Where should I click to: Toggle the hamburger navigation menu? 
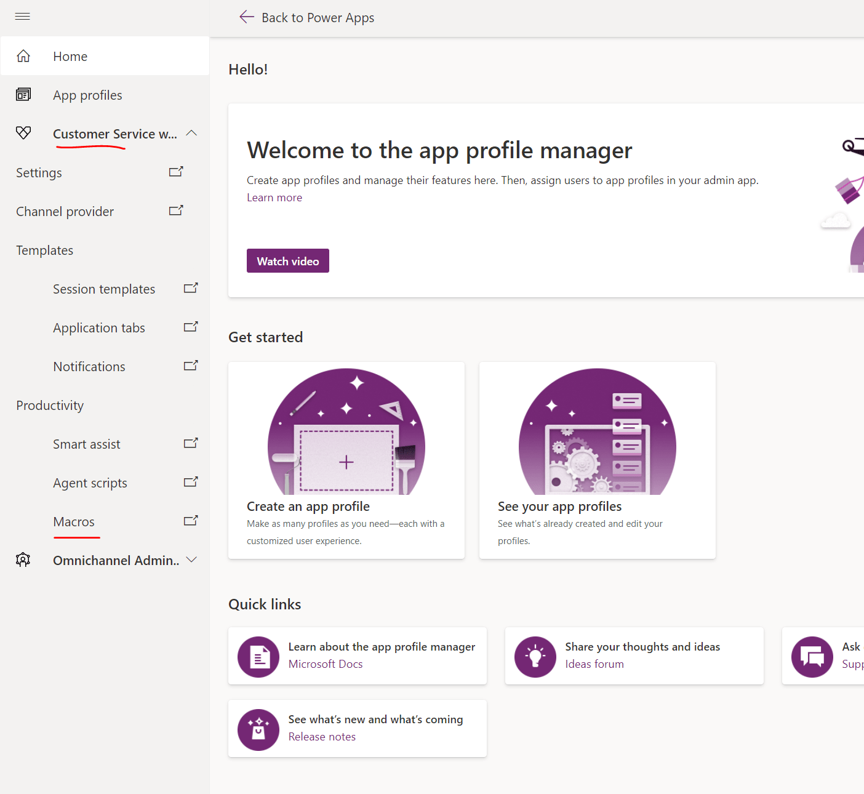pos(23,17)
